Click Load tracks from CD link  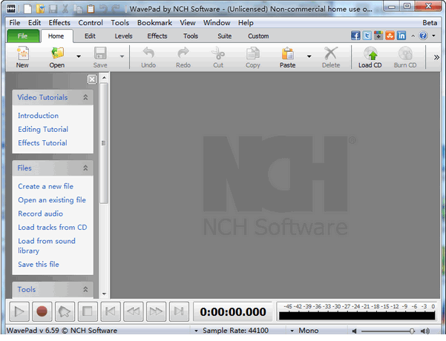click(x=53, y=228)
